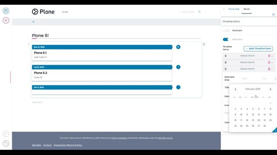Open the HOME navigation item
The width and height of the screenshot is (277, 155).
65,12
